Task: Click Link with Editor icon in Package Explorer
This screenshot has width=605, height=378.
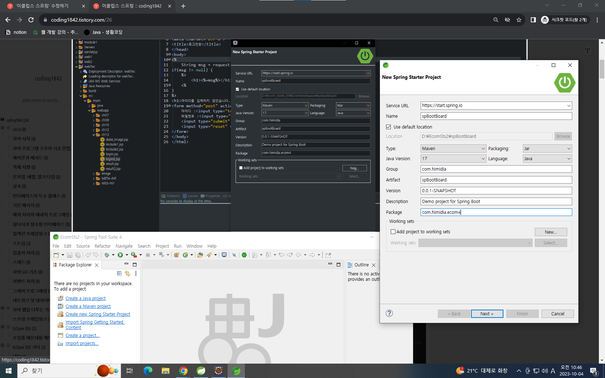Action: (x=127, y=274)
